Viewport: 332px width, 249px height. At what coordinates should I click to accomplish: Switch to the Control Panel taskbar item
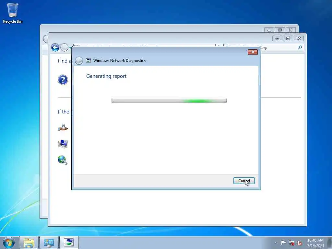click(x=49, y=243)
